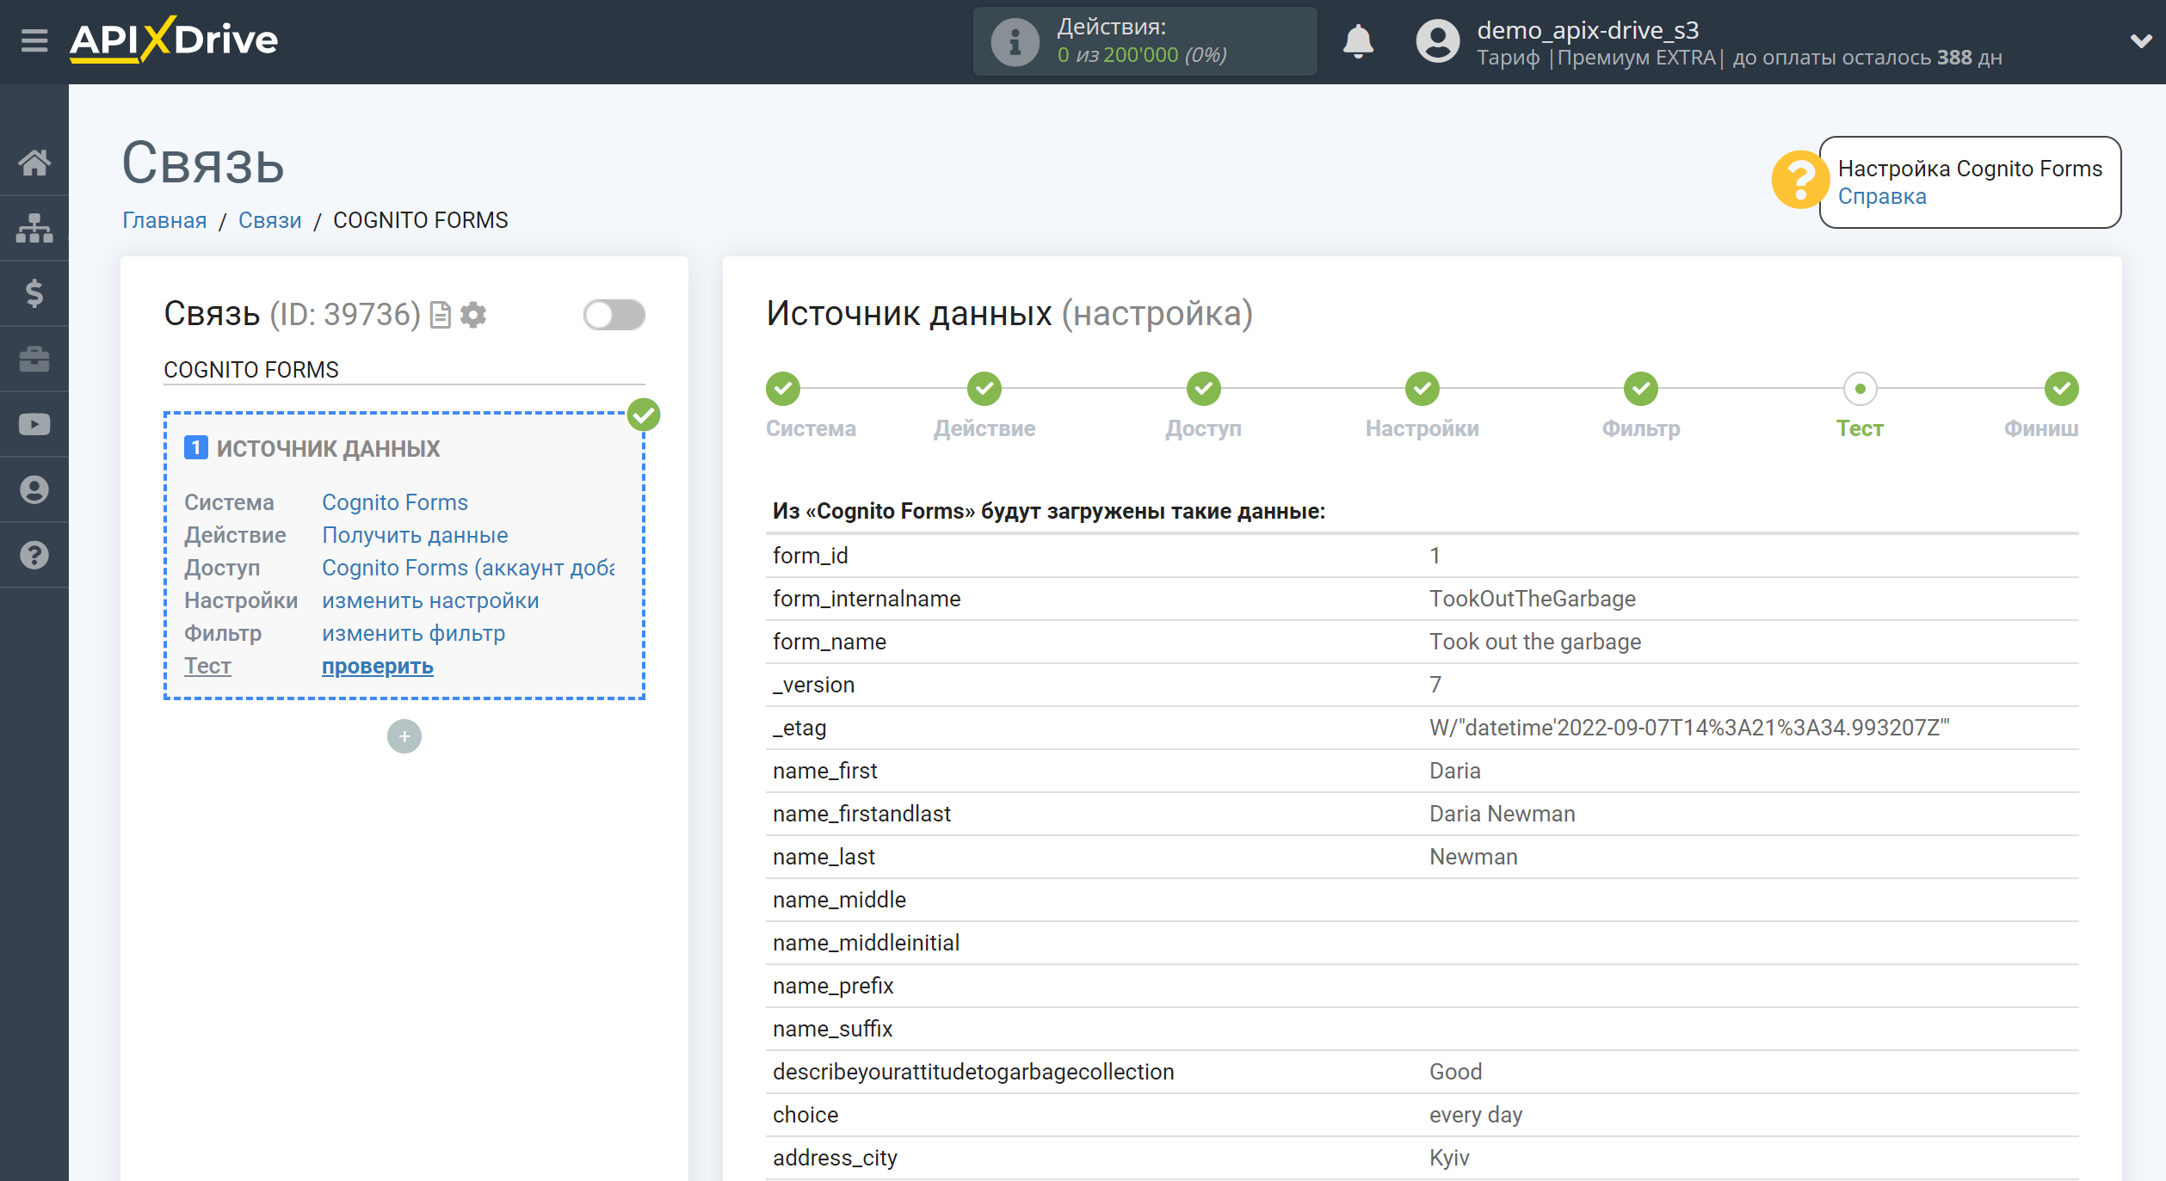Select the Daria Newman value
The image size is (2166, 1181).
(1502, 814)
